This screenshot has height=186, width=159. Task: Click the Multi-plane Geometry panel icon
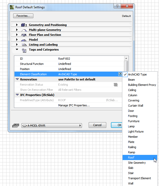(24, 30)
